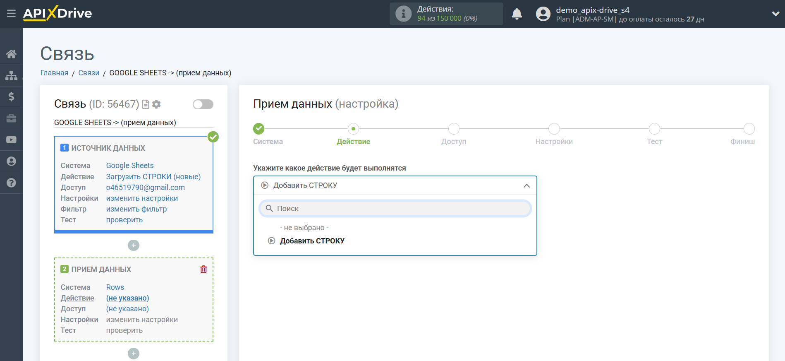Click the 'Связи' breadcrumb link
The height and width of the screenshot is (361, 785).
pos(89,73)
